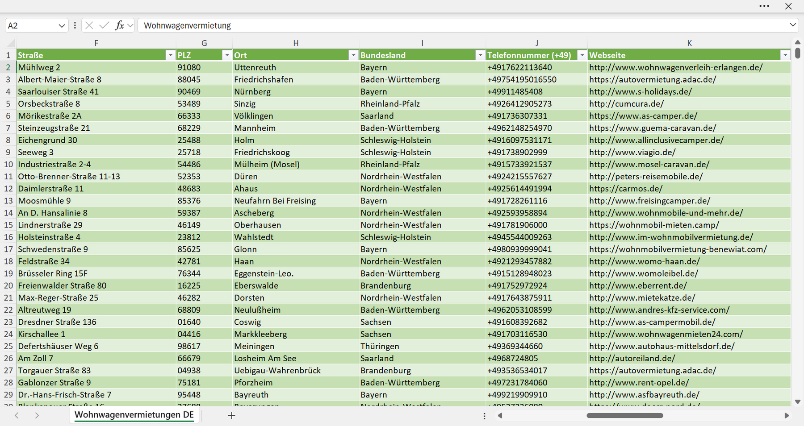Click the select-all corner triangle
Image resolution: width=804 pixels, height=426 pixels.
coord(11,43)
